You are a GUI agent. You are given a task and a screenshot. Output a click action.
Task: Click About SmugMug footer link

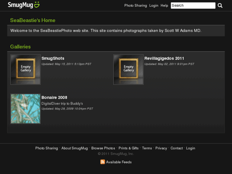click(x=75, y=148)
